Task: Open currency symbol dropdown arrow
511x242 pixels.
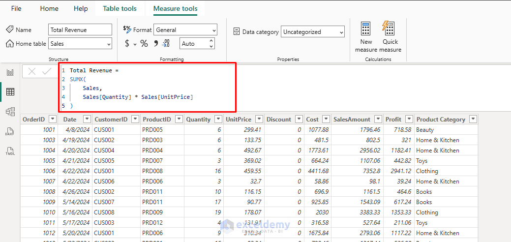Action: click(x=135, y=44)
